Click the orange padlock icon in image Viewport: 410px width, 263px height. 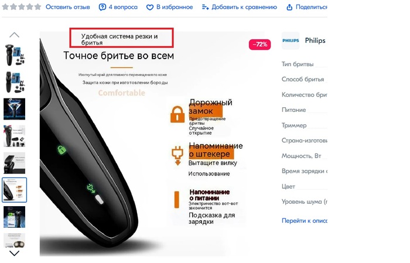pos(177,114)
